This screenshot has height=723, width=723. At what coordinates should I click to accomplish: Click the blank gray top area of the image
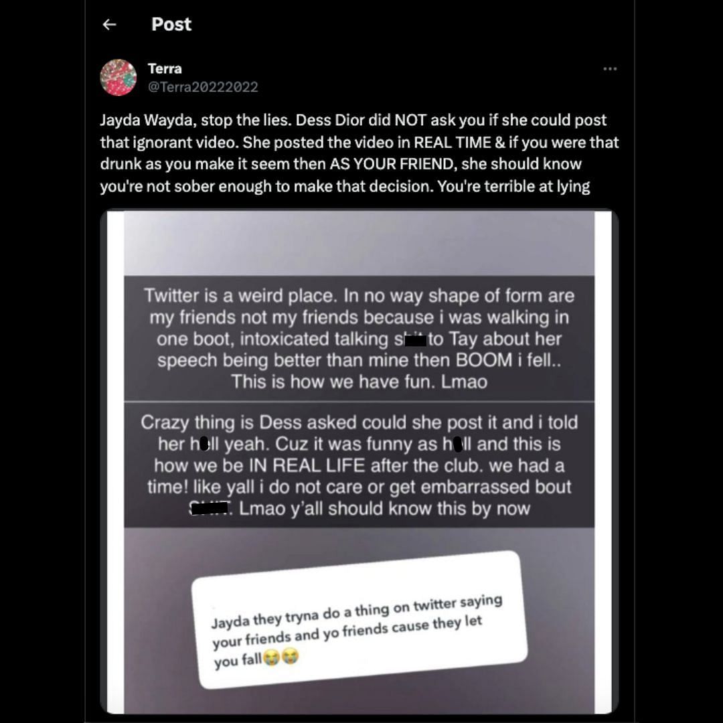click(x=359, y=244)
